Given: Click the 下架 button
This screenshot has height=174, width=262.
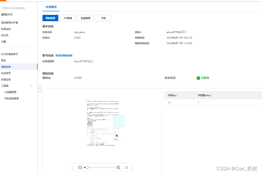Looking at the screenshot, I should click(103, 18).
